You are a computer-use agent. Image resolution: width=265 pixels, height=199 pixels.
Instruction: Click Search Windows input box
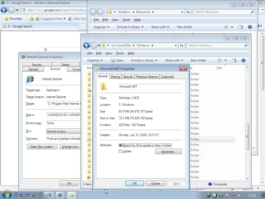pos(215,45)
